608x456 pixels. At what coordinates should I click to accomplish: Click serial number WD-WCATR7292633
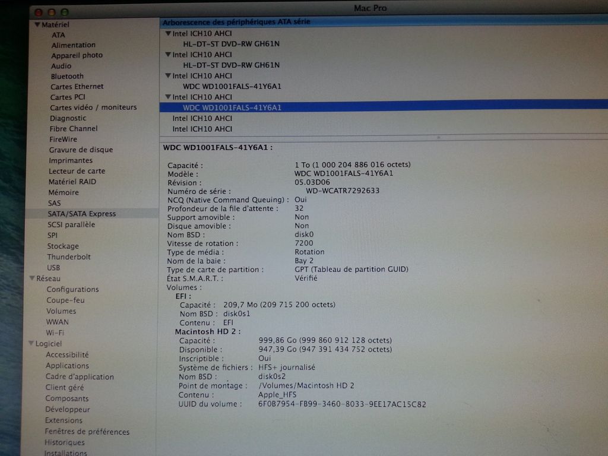click(x=343, y=191)
